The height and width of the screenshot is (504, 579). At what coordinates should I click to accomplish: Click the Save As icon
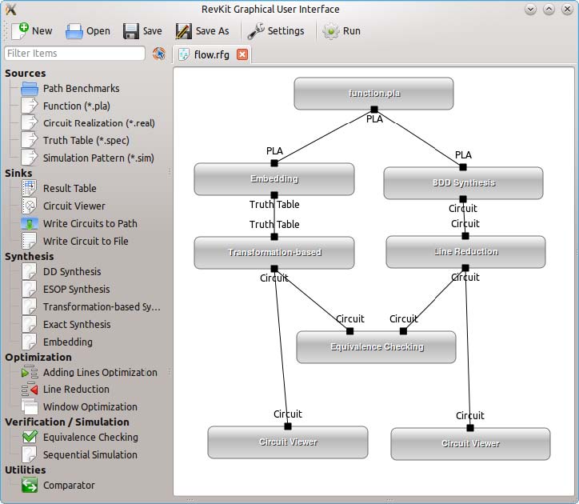[x=183, y=31]
